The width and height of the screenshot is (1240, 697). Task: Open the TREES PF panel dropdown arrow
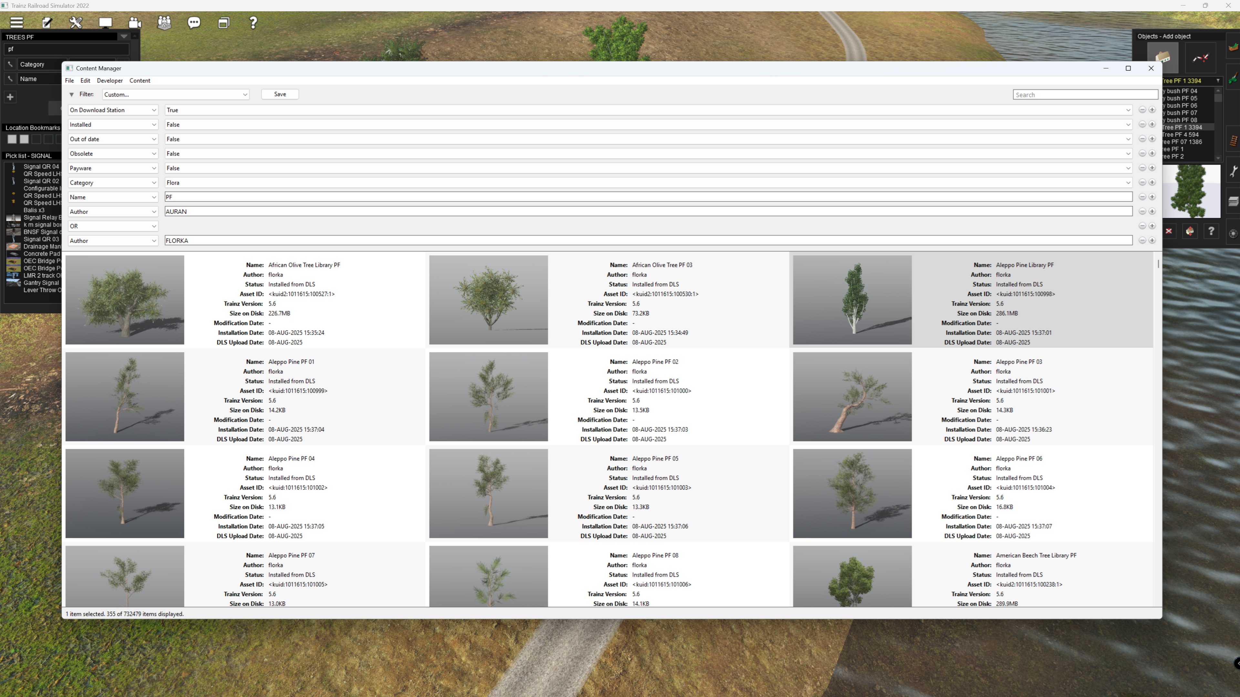coord(124,36)
